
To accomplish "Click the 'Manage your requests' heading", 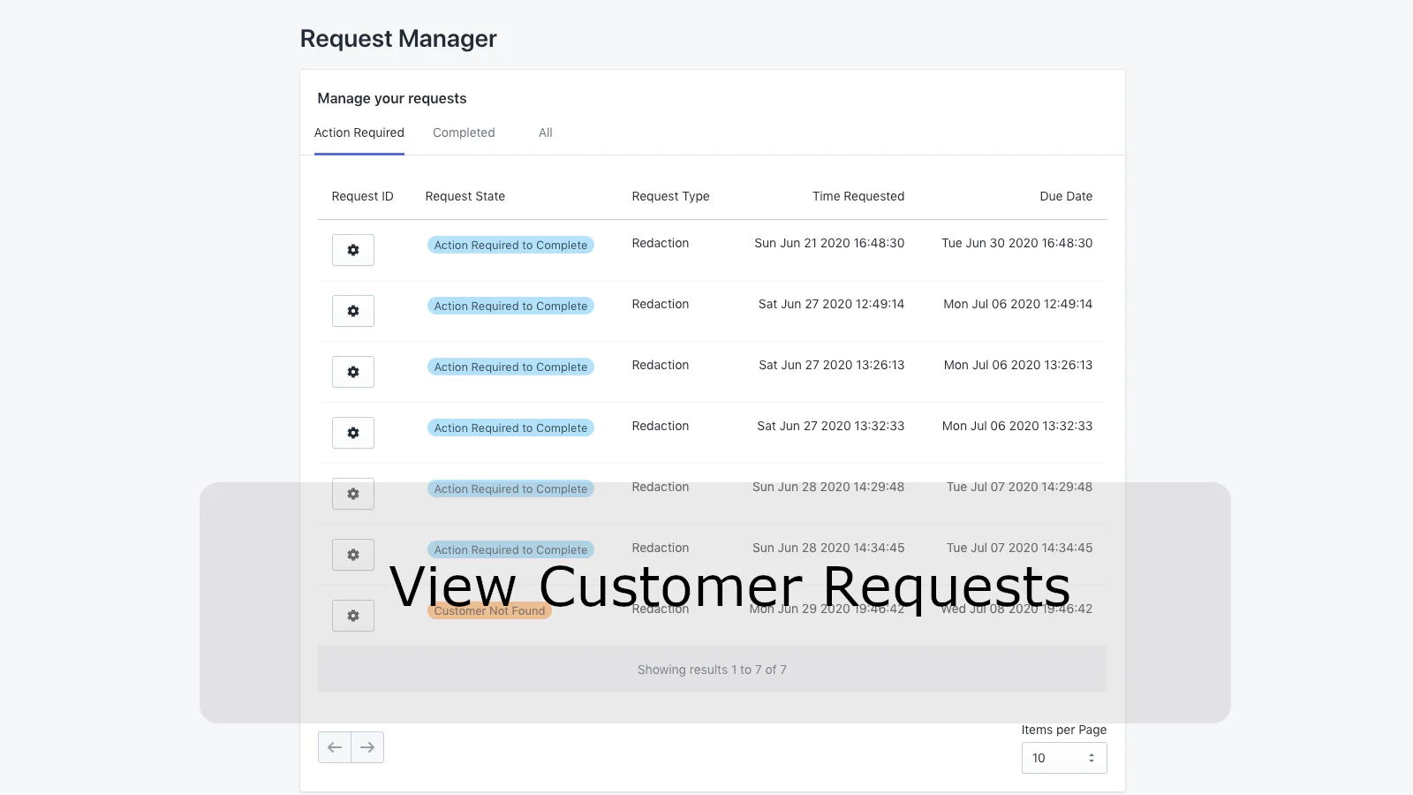I will 392,98.
